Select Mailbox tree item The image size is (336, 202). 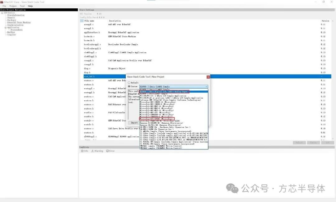coord(11,32)
